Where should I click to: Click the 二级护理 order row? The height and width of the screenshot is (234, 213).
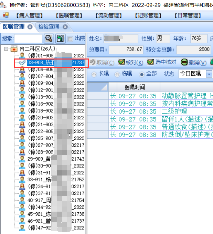pyautogui.click(x=150, y=111)
